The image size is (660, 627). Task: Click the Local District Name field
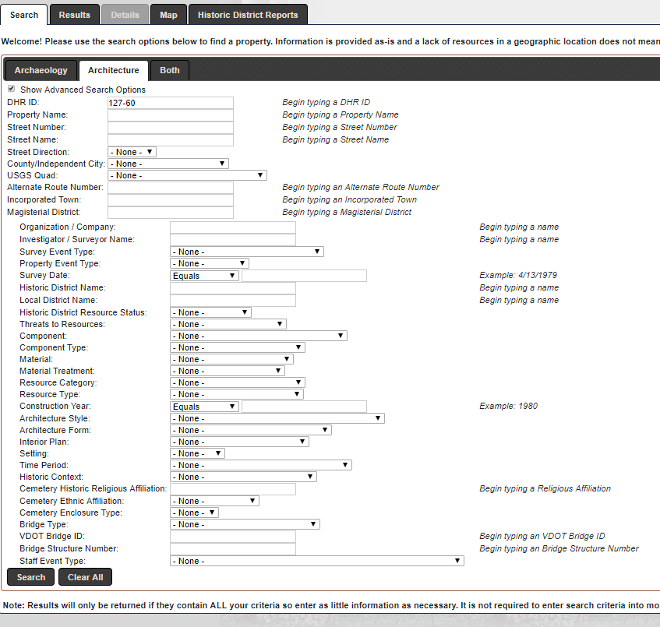pyautogui.click(x=233, y=301)
